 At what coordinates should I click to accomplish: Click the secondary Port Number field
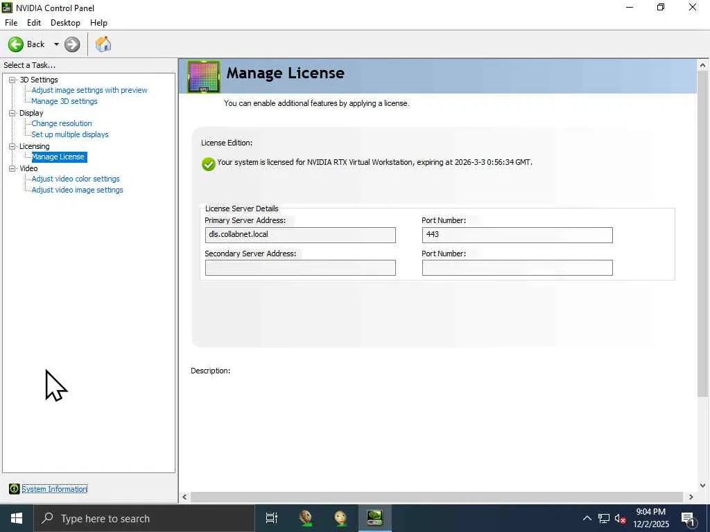[517, 268]
